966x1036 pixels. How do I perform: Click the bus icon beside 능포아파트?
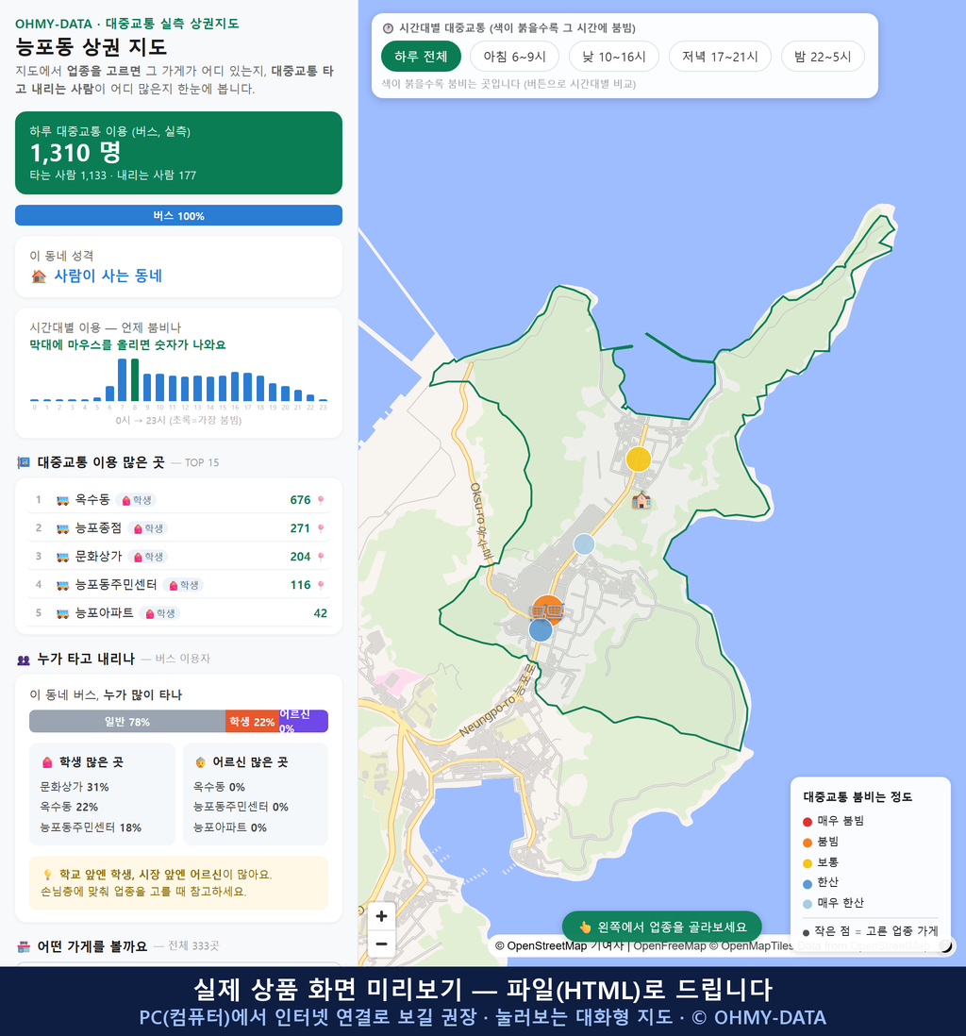pos(63,613)
